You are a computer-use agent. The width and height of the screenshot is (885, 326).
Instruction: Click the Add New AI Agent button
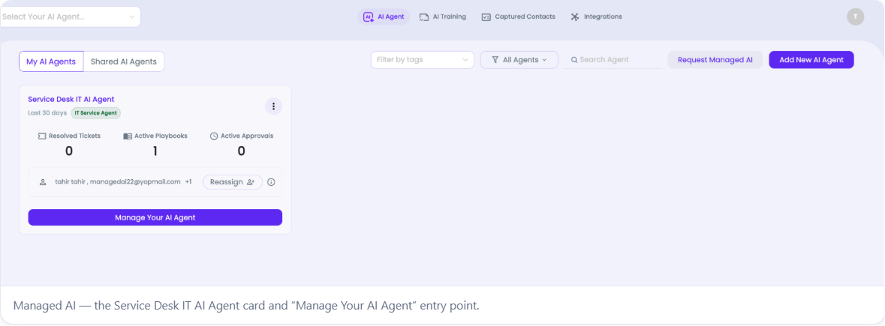click(811, 60)
